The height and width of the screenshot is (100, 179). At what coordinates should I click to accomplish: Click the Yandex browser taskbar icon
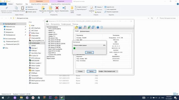(x=33, y=97)
